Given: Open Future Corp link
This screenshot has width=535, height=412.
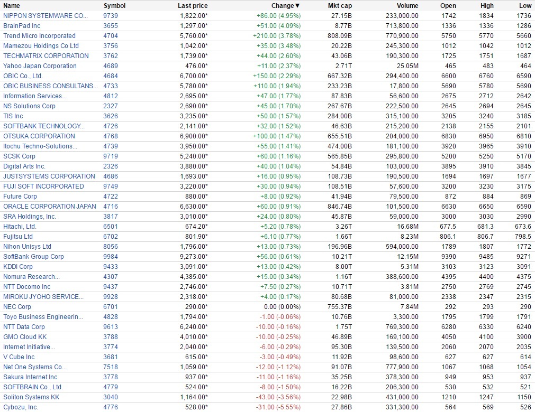Looking at the screenshot, I should click(20, 196).
